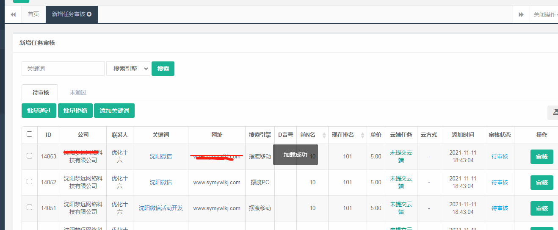Click the 云方式 column header
The height and width of the screenshot is (230, 558).
coord(429,135)
